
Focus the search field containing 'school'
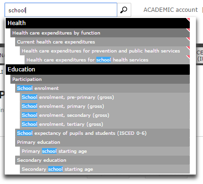pyautogui.click(x=61, y=10)
